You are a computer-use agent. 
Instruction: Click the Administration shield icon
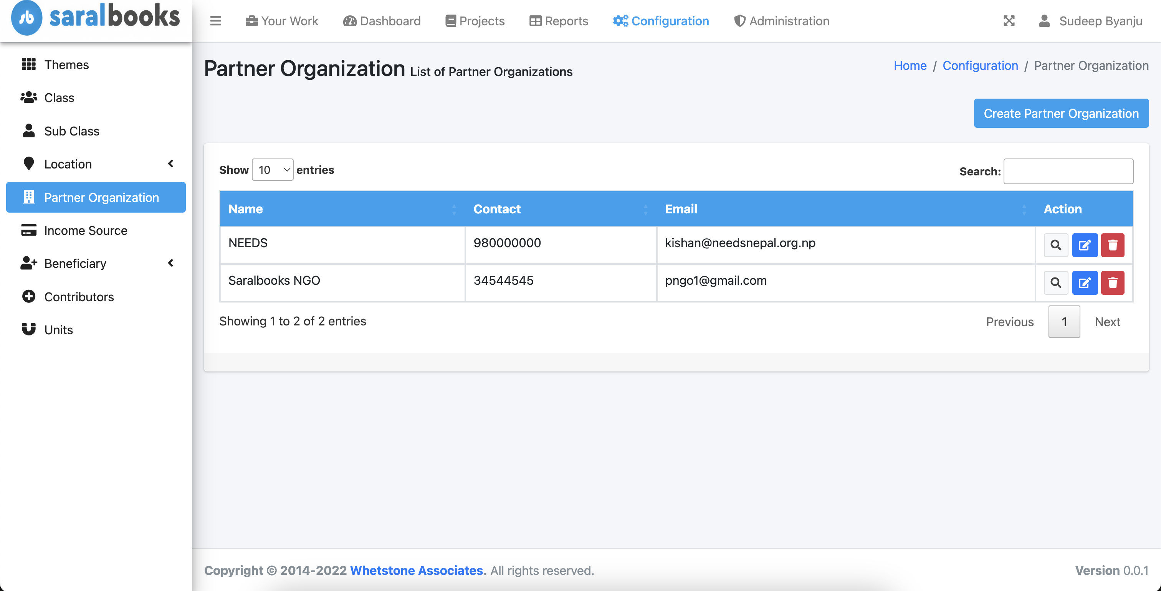click(x=739, y=21)
